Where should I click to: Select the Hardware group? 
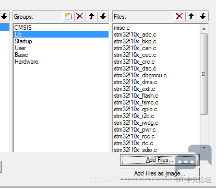61,62
